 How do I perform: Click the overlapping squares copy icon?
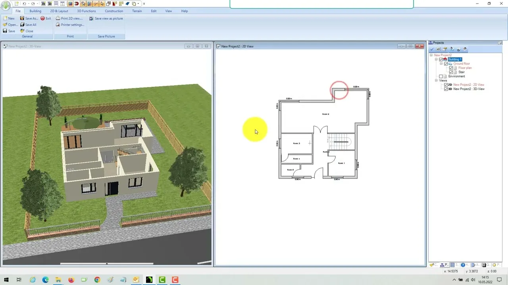tap(108, 4)
